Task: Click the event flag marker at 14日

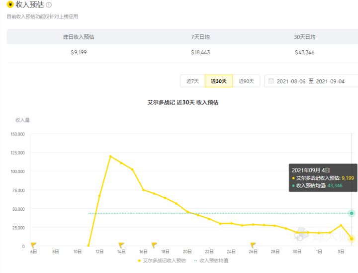Action: click(x=121, y=245)
